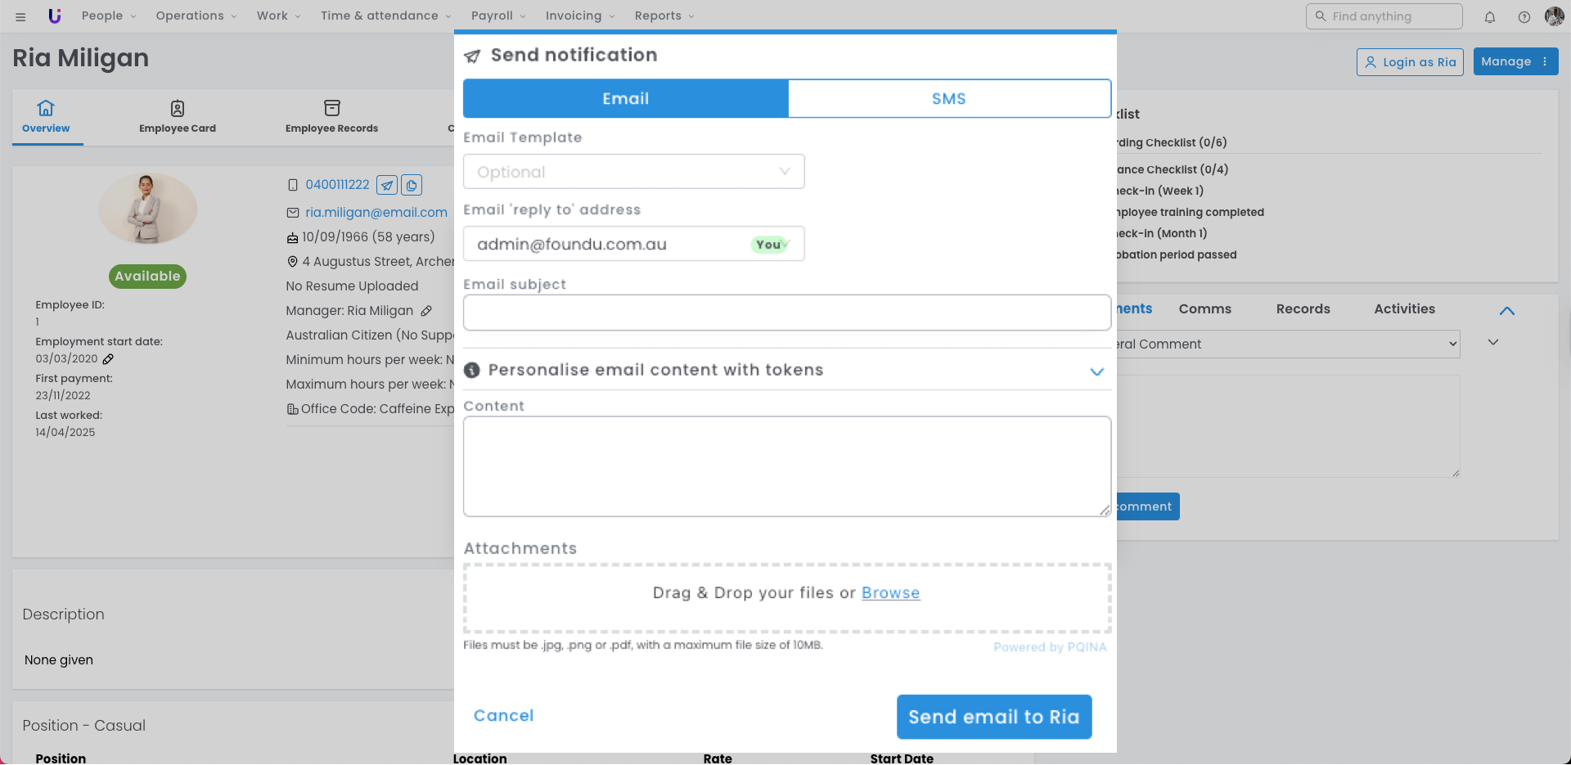Click the Browse link for attachments
1571x765 pixels.
(x=890, y=592)
